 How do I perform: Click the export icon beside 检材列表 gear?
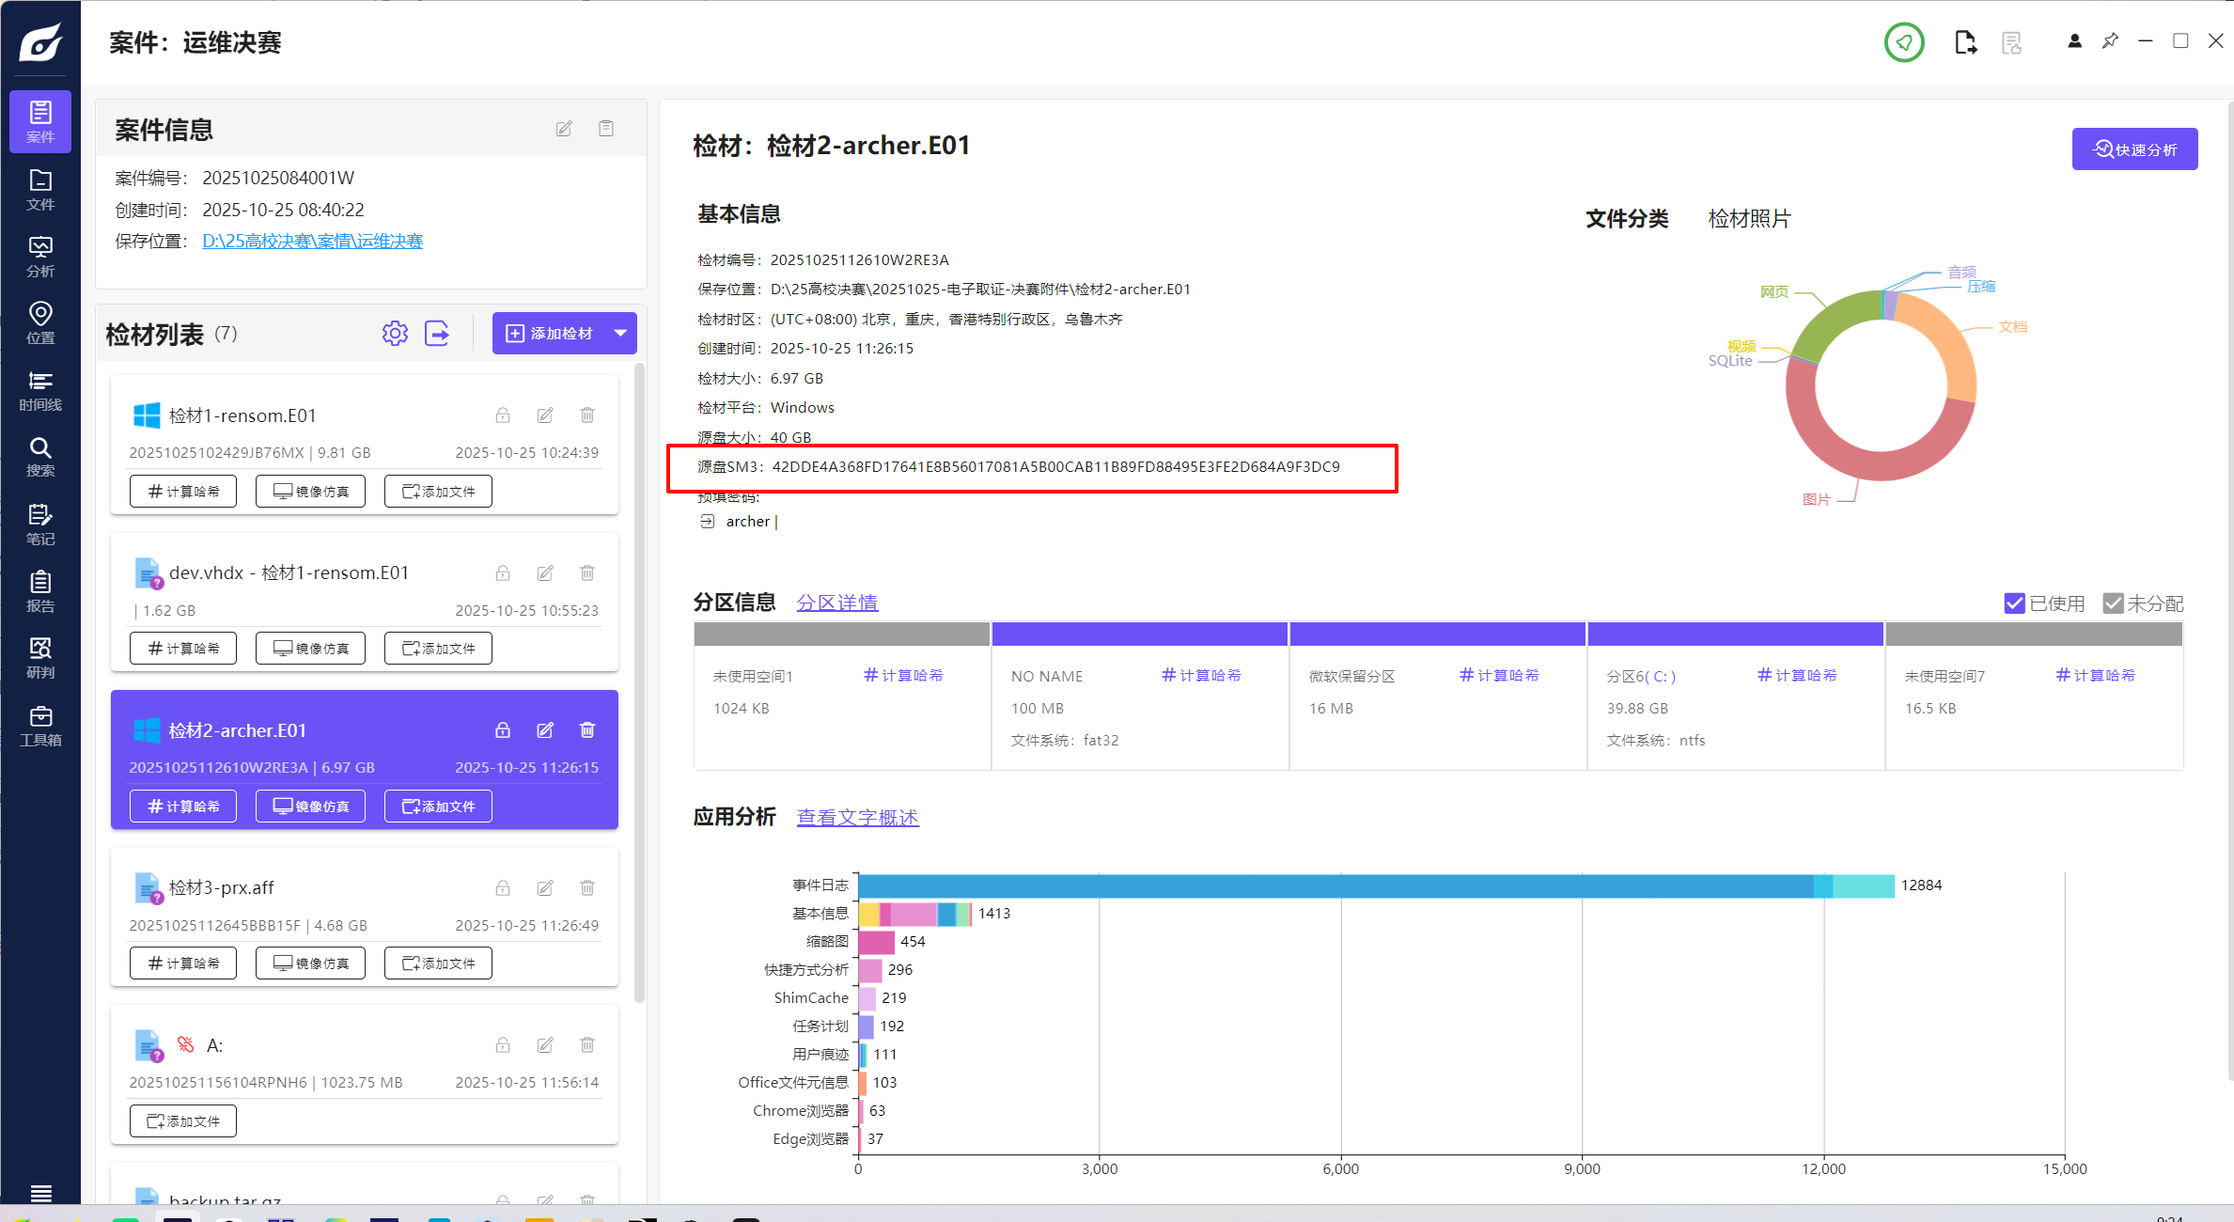coord(437,334)
